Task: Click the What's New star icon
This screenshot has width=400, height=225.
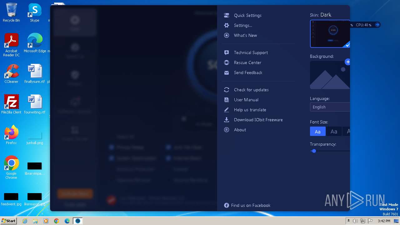Action: (227, 35)
